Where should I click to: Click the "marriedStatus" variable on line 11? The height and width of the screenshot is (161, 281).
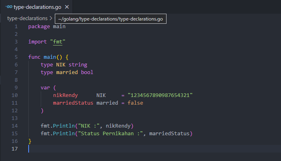(x=73, y=103)
